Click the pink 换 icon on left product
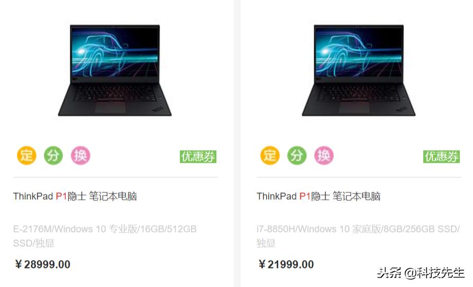This screenshot has width=473, height=287. (80, 155)
